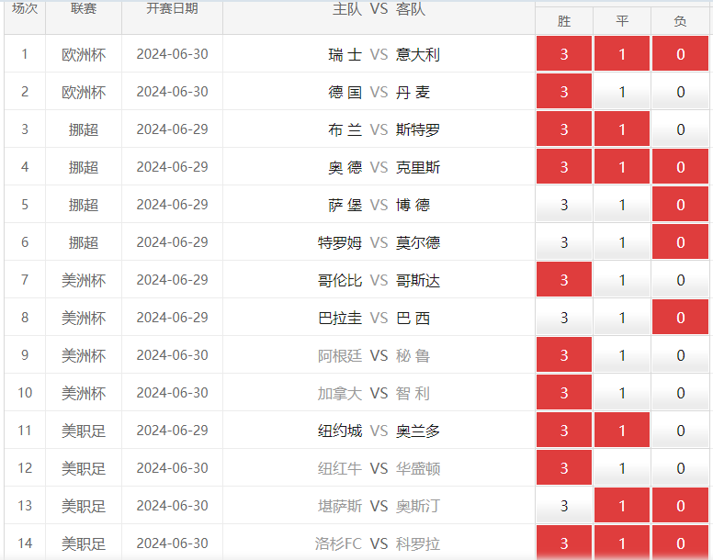The height and width of the screenshot is (560, 713).
Task: Select draw (1) for 萨堡 VS 博德
Action: (x=622, y=205)
